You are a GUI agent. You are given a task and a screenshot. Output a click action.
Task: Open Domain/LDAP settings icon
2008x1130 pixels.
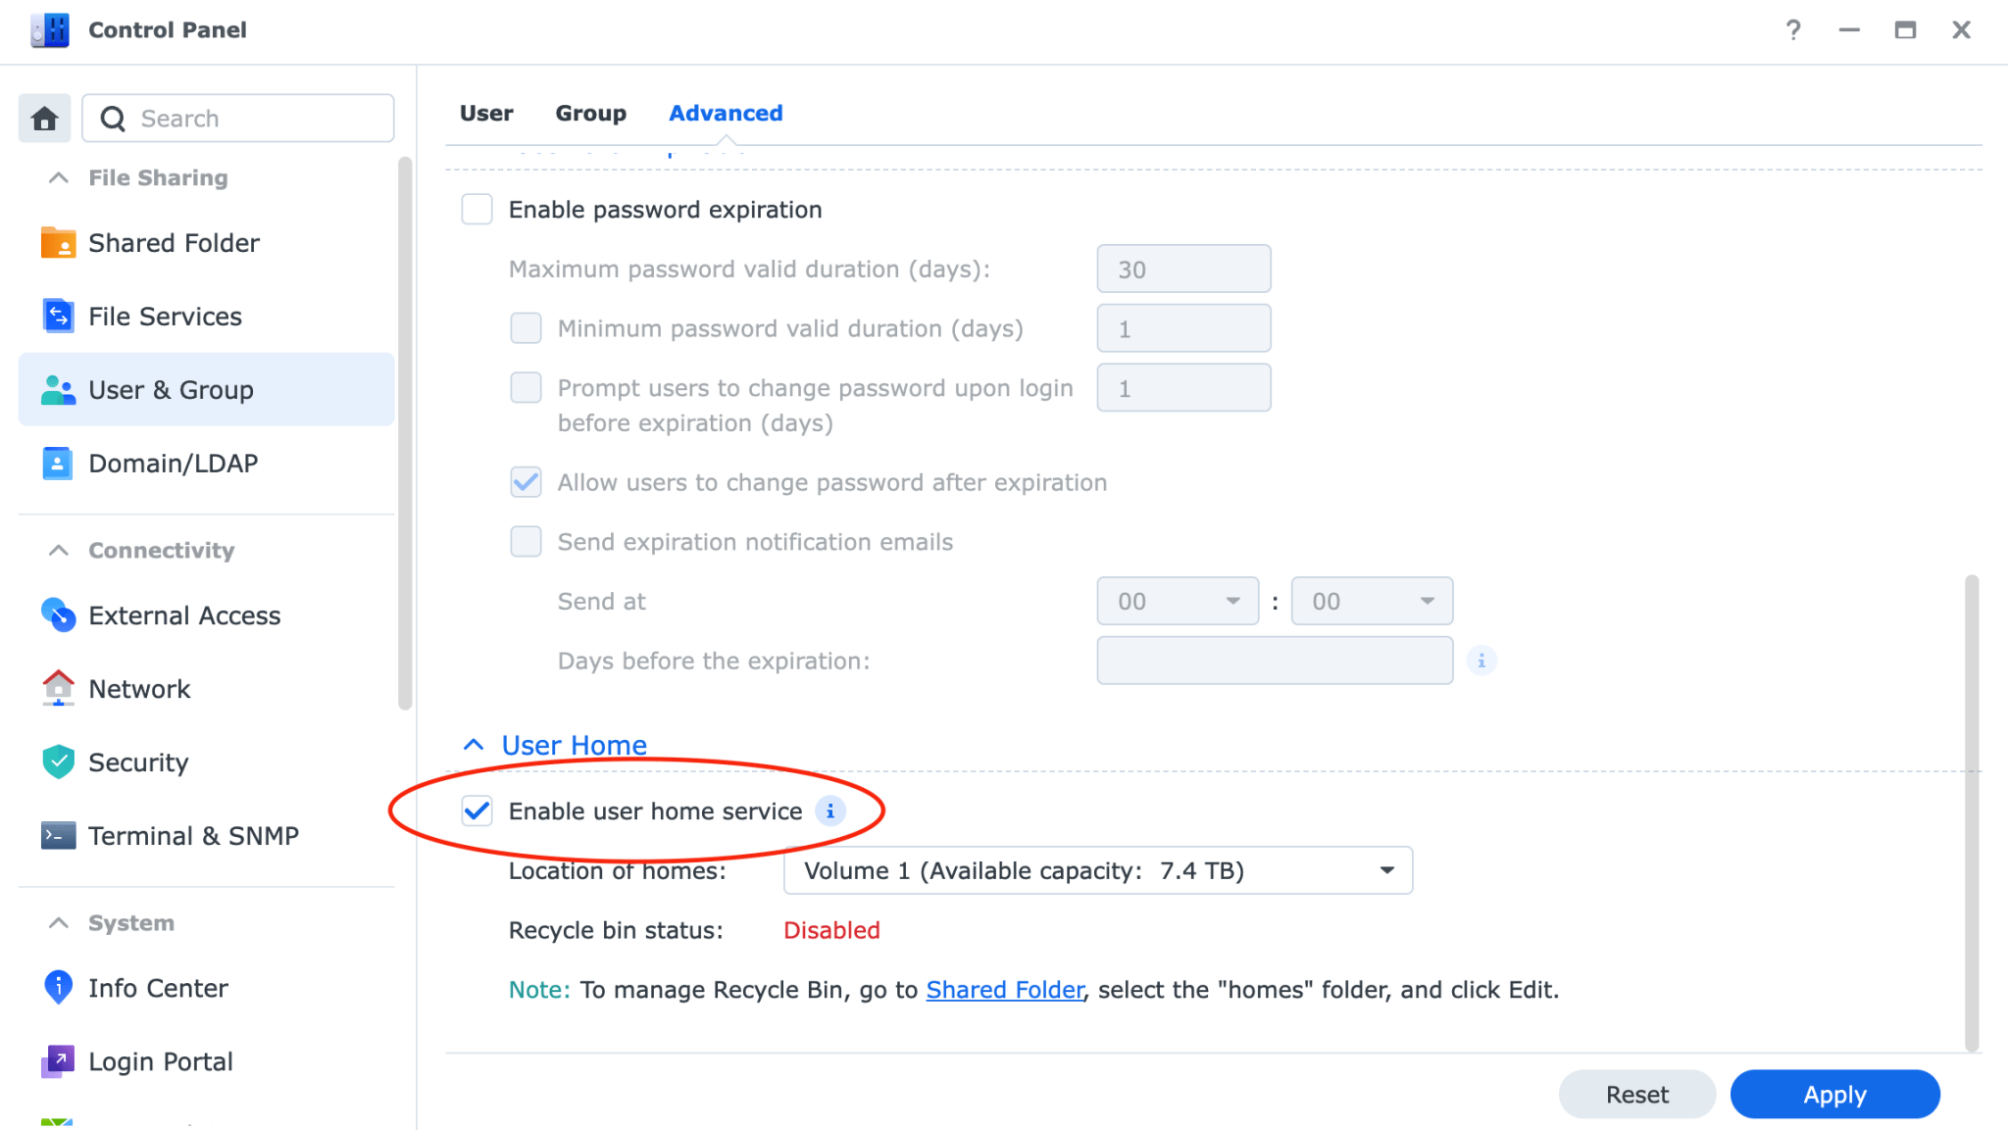[x=59, y=463]
